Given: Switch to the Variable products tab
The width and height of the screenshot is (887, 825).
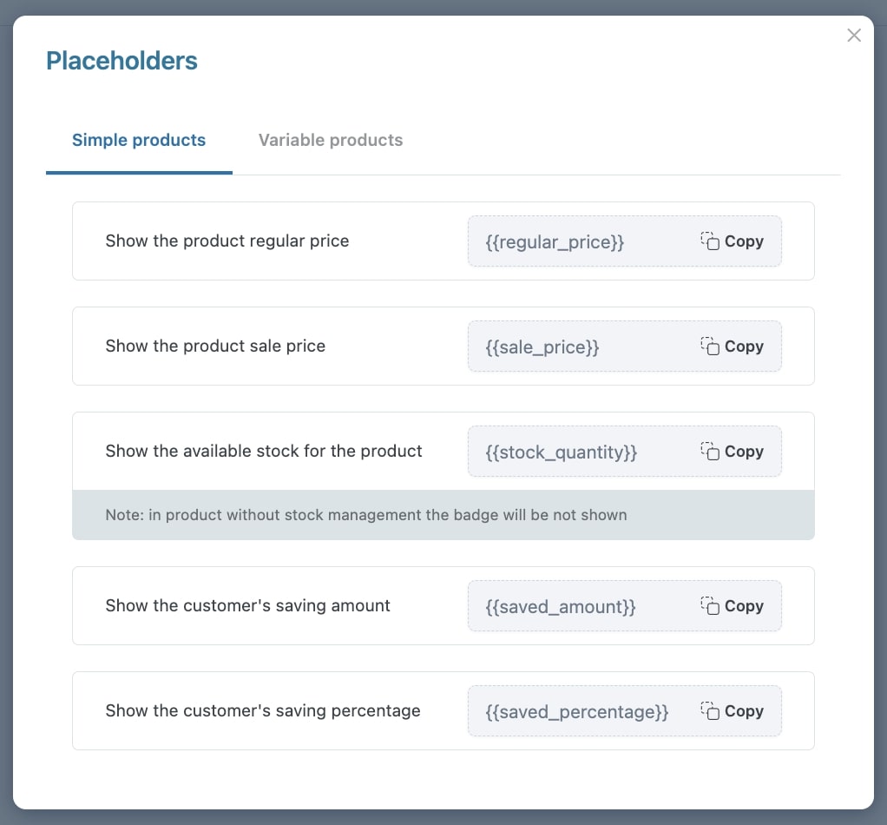Looking at the screenshot, I should (x=331, y=141).
